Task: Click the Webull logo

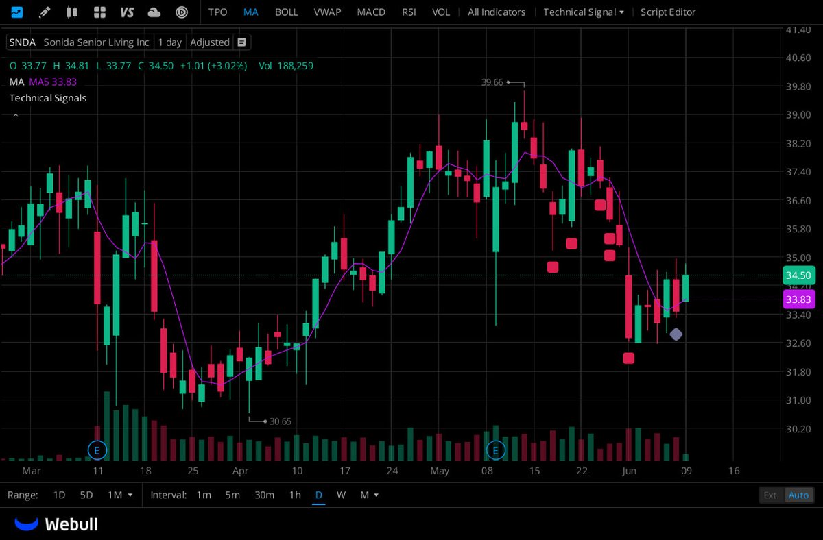Action: 56,524
